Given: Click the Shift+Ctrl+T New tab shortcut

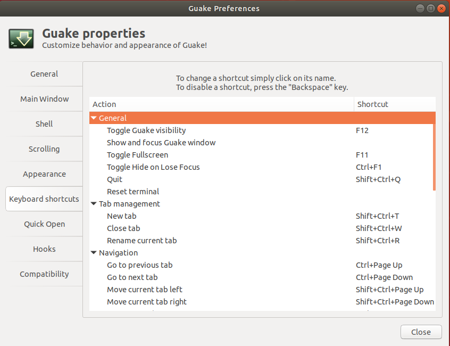Looking at the screenshot, I should tap(377, 216).
